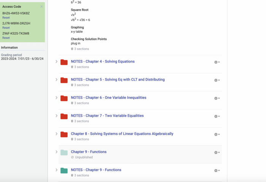This screenshot has width=266, height=182.
Task: Click the red Chapter 5 folder icon
Action: click(x=64, y=81)
